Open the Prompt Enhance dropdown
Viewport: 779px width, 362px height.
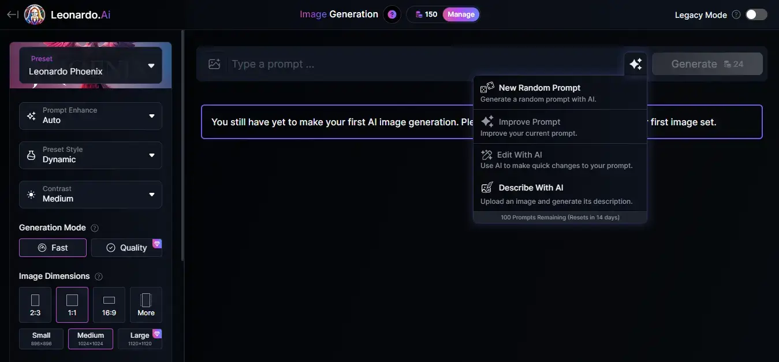[x=91, y=115]
